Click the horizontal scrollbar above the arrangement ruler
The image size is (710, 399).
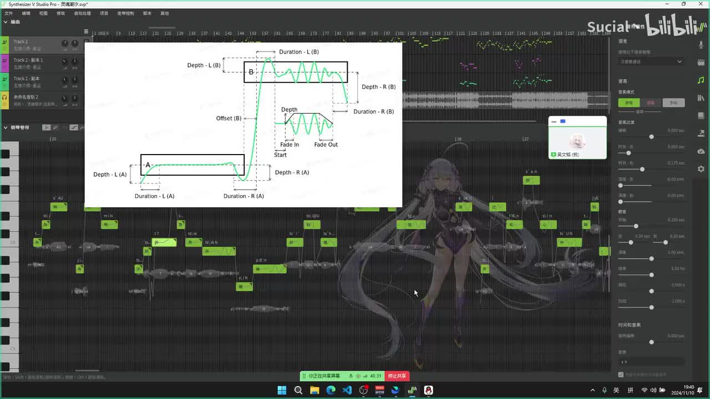click(162, 28)
